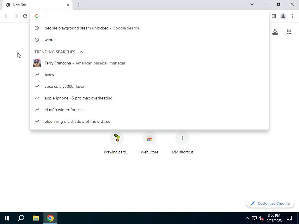Open the Search Labs flask icon

pos(275,32)
